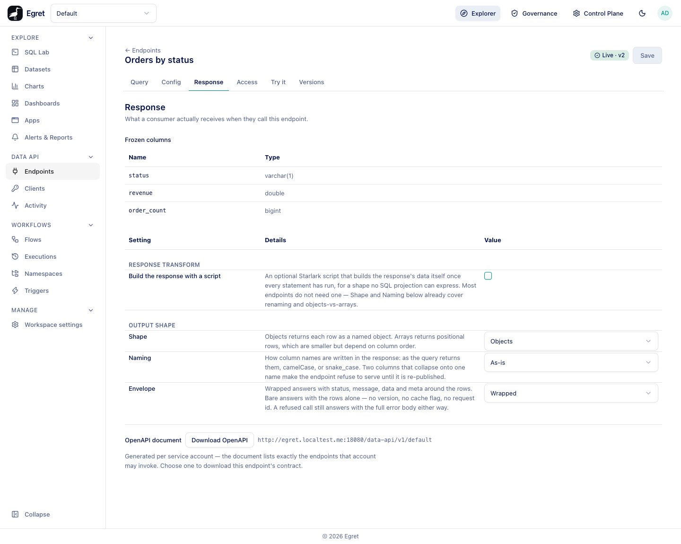The height and width of the screenshot is (544, 681).
Task: Open Triggers in the sidebar
Action: click(52, 290)
